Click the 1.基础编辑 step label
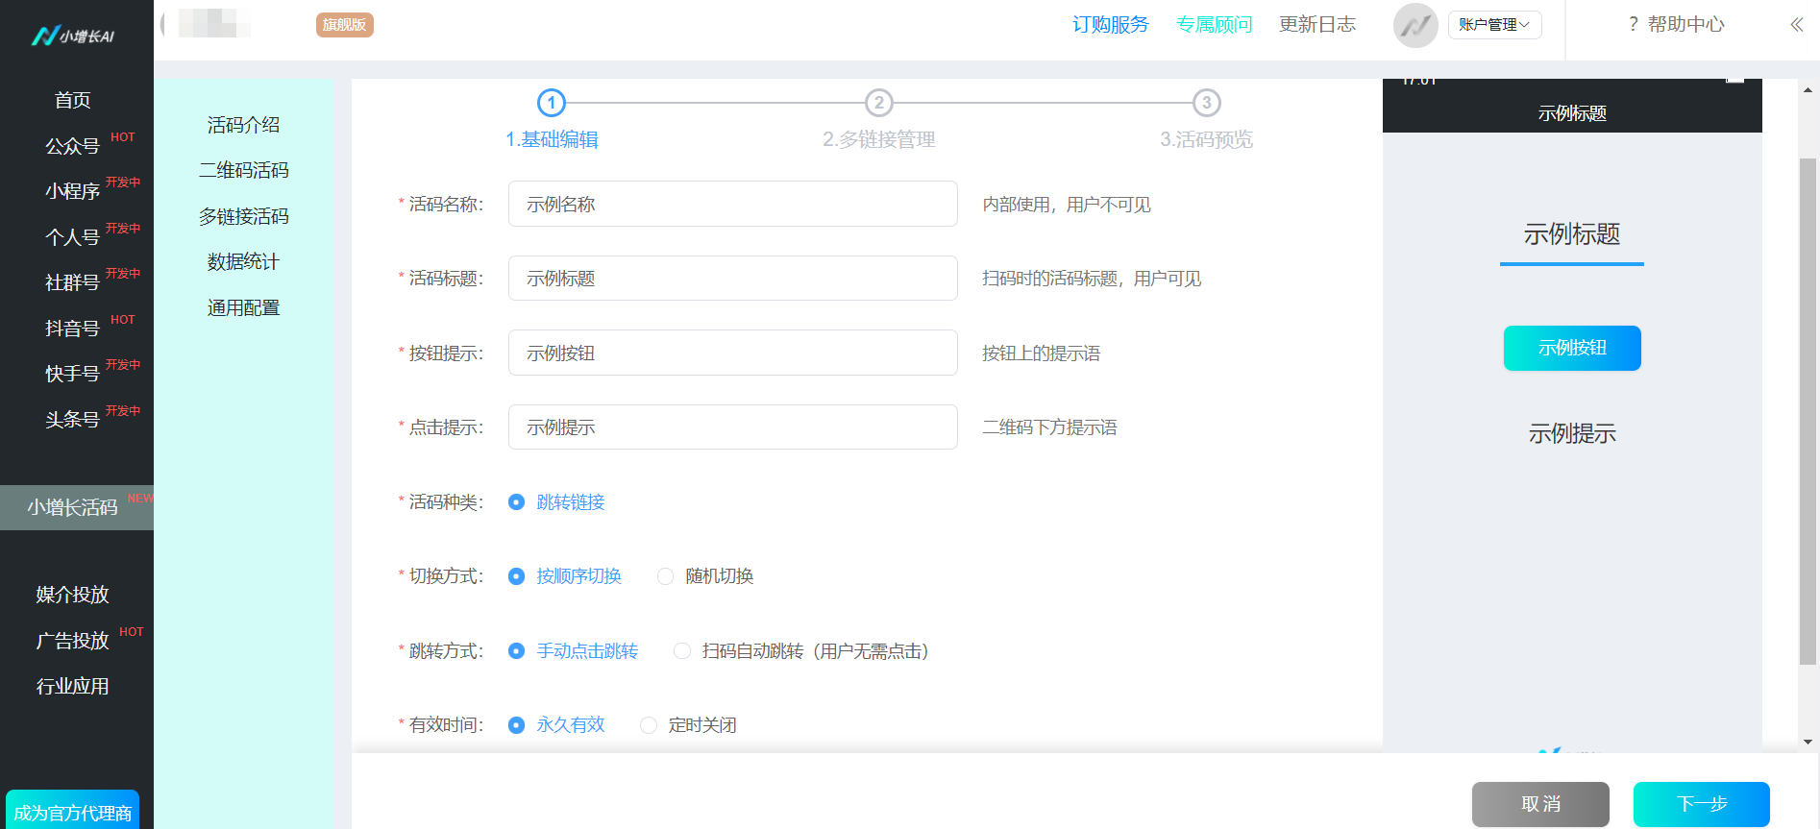 click(552, 139)
